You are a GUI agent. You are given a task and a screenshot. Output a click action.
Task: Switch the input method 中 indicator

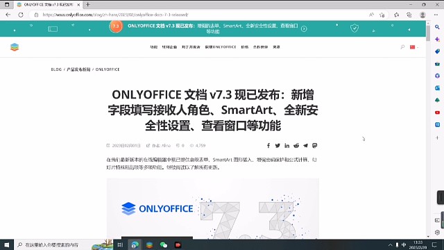pyautogui.click(x=404, y=244)
